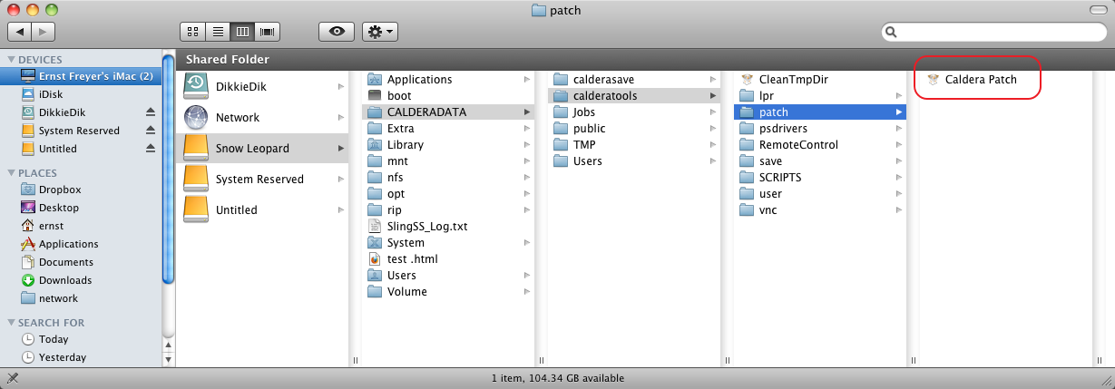Select Ernst Freyer's iMac in sidebar
1115x389 pixels.
point(81,76)
